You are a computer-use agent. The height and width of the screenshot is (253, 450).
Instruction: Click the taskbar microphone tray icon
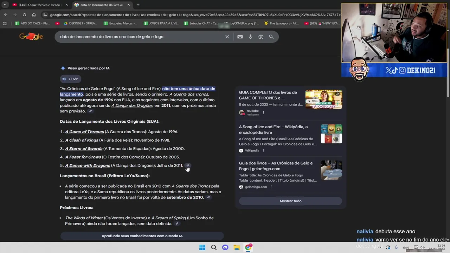click(396, 247)
